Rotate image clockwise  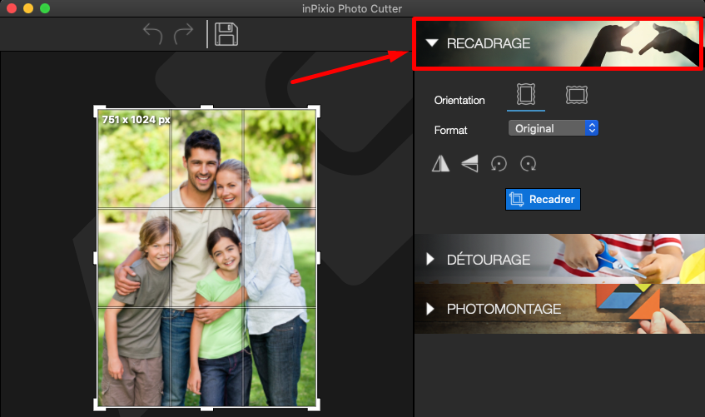coord(528,163)
